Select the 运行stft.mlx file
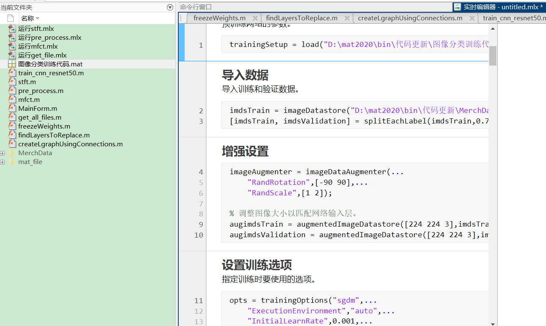The image size is (546, 326). pyautogui.click(x=36, y=29)
